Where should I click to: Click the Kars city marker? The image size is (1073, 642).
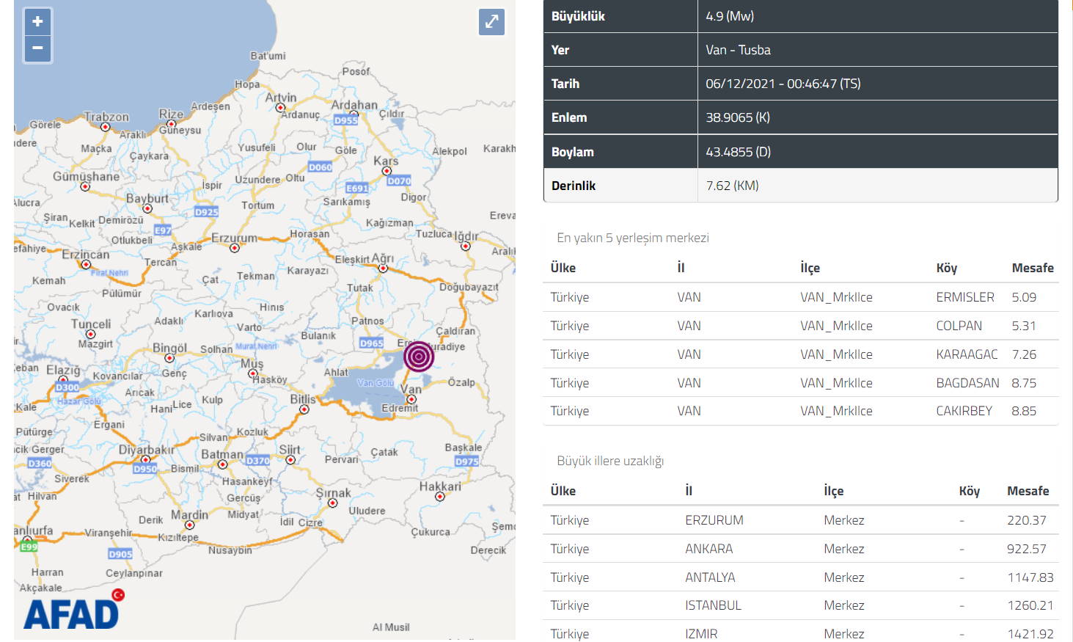click(x=387, y=171)
